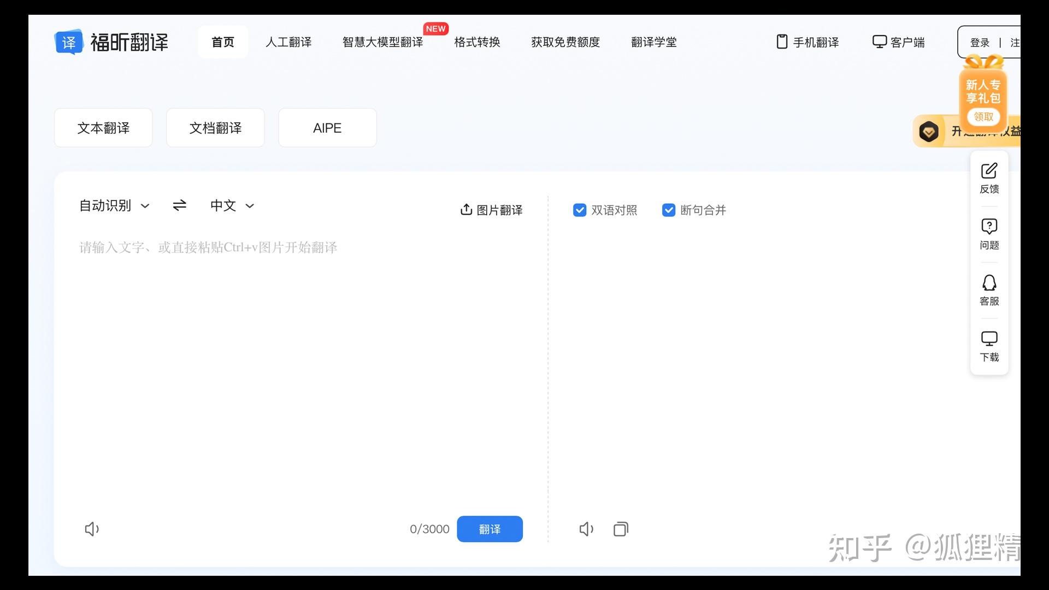
Task: Toggle the 双语对照 checkbox
Action: click(x=580, y=210)
